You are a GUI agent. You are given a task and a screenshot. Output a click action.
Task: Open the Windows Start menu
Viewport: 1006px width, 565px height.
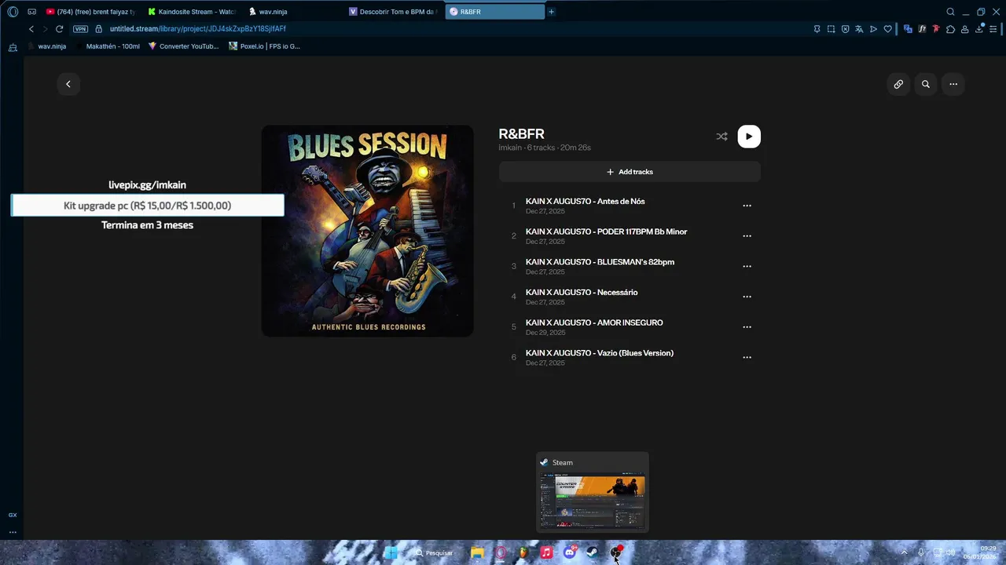(x=390, y=552)
